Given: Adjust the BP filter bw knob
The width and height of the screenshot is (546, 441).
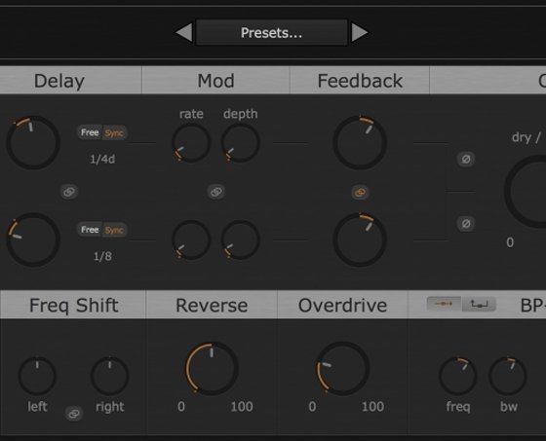Looking at the screenshot, I should pyautogui.click(x=508, y=376).
